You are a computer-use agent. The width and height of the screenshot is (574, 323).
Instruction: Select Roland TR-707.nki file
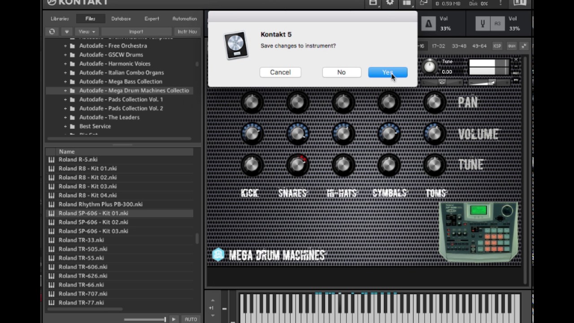pos(120,294)
